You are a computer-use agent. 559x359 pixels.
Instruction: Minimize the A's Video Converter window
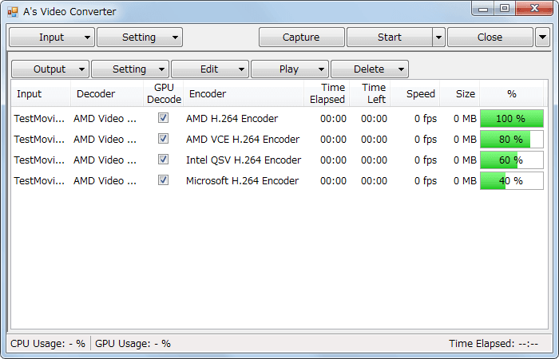click(483, 9)
